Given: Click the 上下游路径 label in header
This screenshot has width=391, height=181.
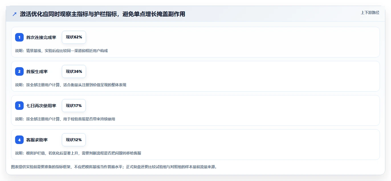Looking at the screenshot, I should pos(370,13).
